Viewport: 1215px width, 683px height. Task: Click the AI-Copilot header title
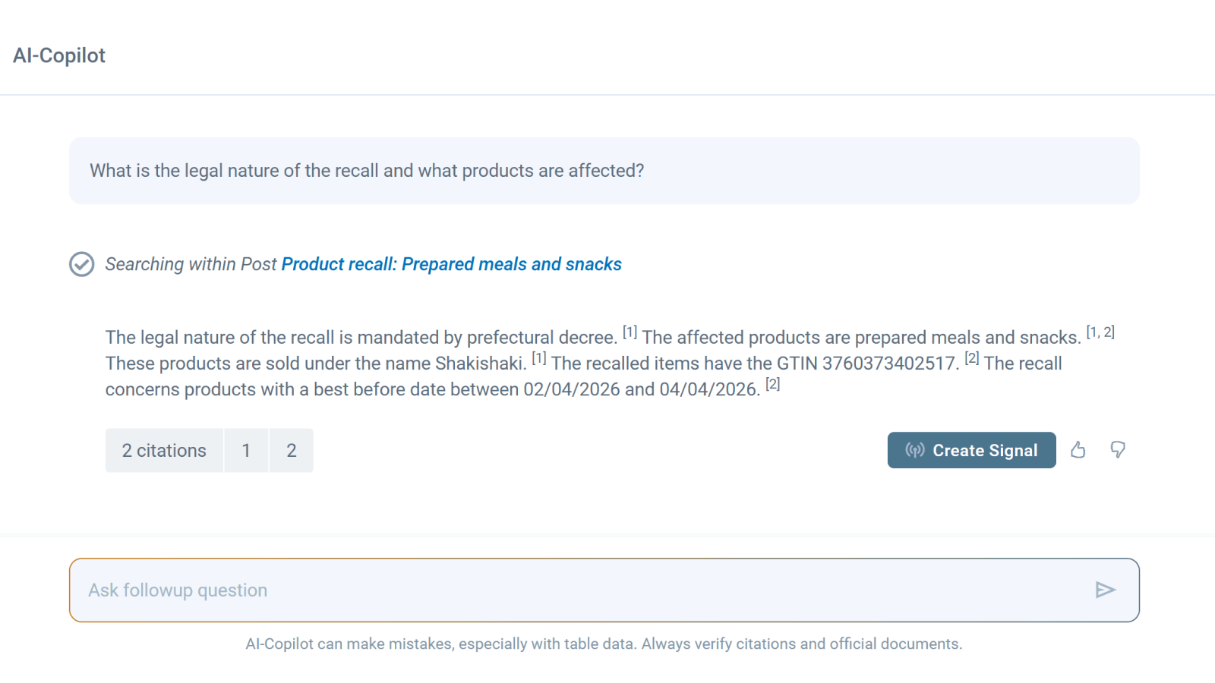(x=59, y=55)
